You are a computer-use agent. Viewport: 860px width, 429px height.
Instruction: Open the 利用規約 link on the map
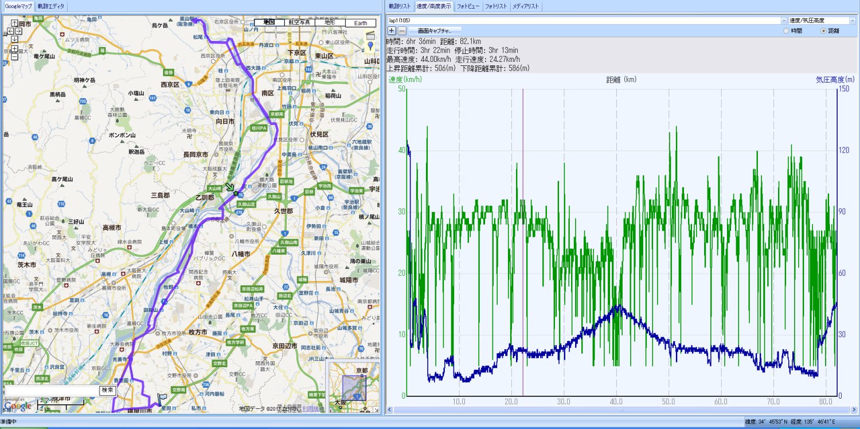pyautogui.click(x=312, y=408)
